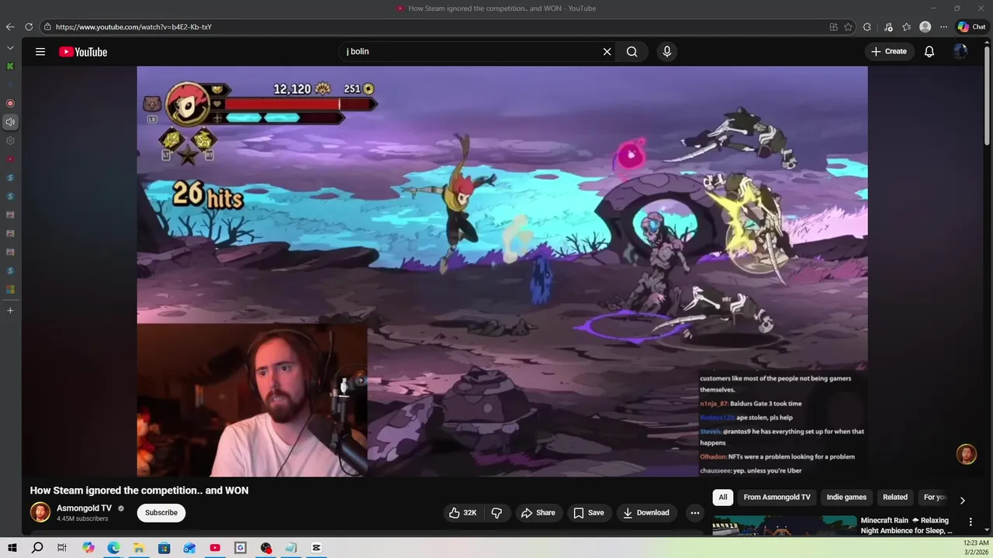Open the media control music icon

point(888,27)
